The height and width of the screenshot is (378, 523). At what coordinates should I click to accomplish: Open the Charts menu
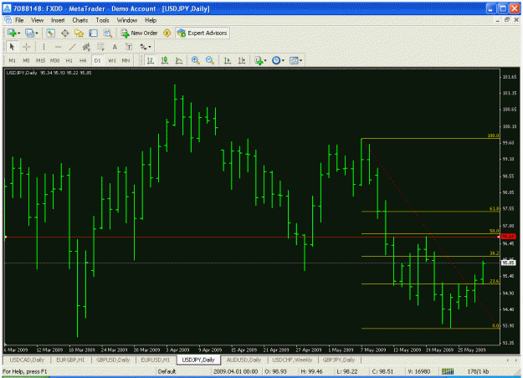click(80, 20)
